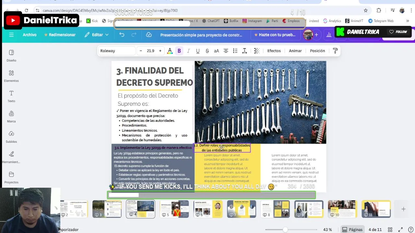Open page 8 thumbnail Oficinas
The width and height of the screenshot is (415, 233).
(275, 209)
